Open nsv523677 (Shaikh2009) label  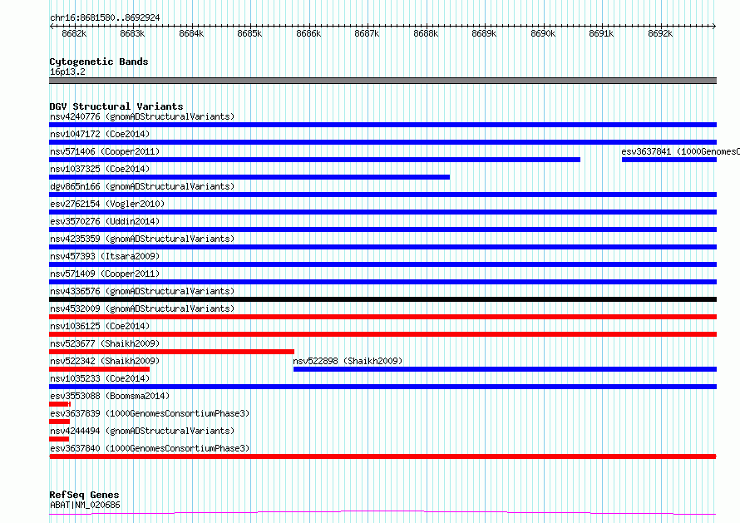point(105,343)
